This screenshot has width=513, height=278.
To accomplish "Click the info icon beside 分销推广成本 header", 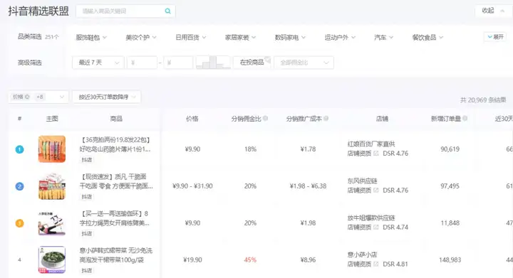I will (x=326, y=119).
